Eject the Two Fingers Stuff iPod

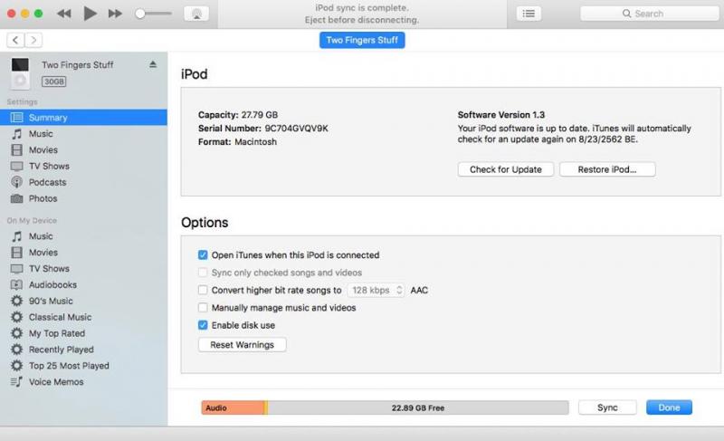click(153, 64)
